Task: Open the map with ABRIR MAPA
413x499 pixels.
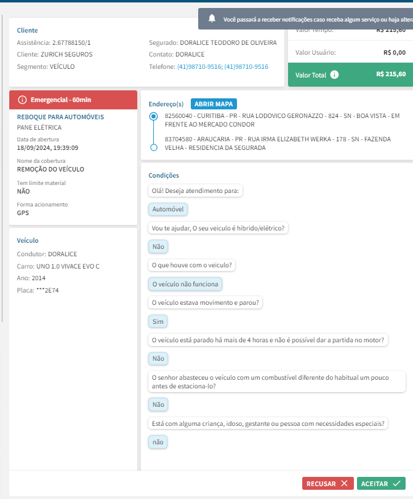Action: point(214,104)
